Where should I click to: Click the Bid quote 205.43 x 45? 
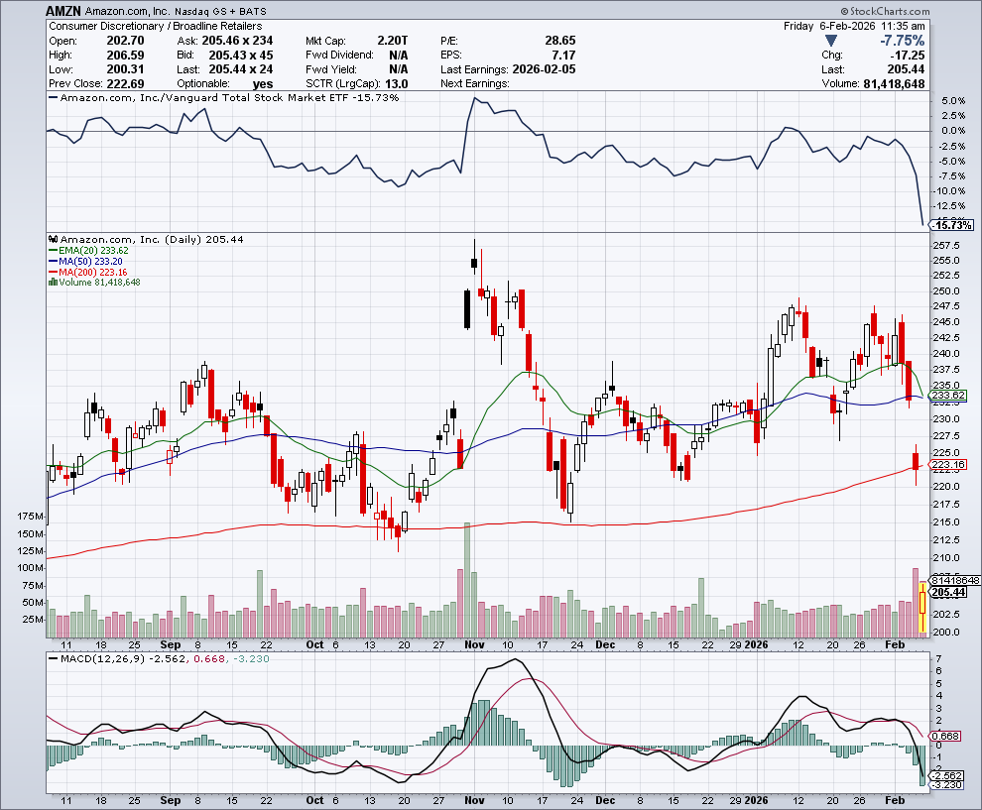[241, 56]
